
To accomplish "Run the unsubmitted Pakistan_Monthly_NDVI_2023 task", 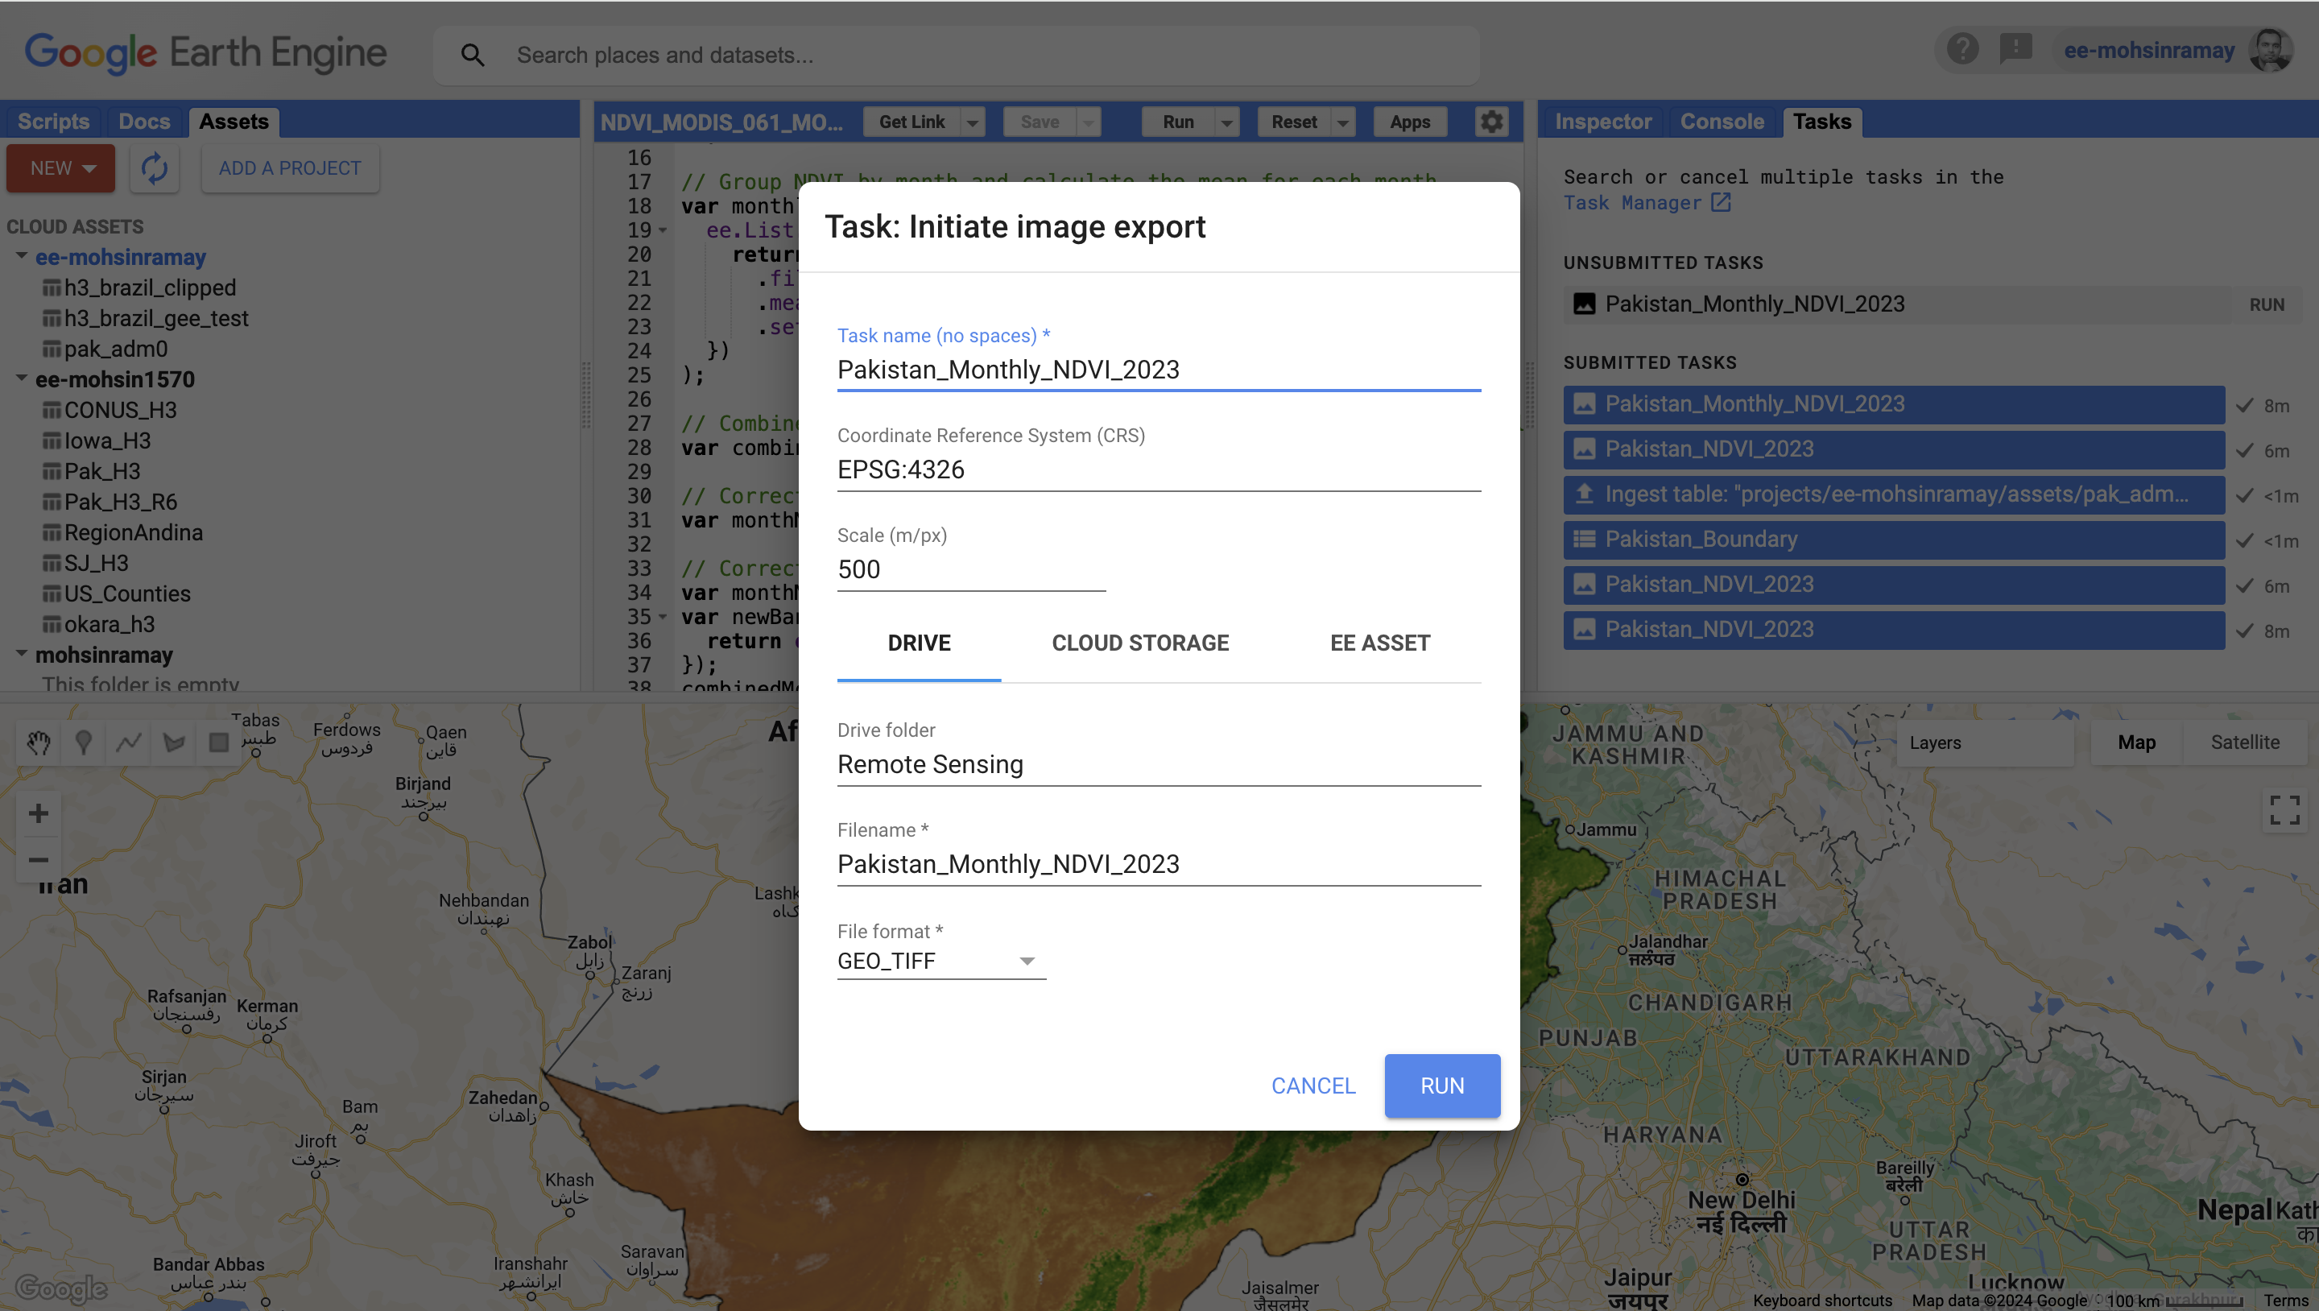I will pos(2266,304).
